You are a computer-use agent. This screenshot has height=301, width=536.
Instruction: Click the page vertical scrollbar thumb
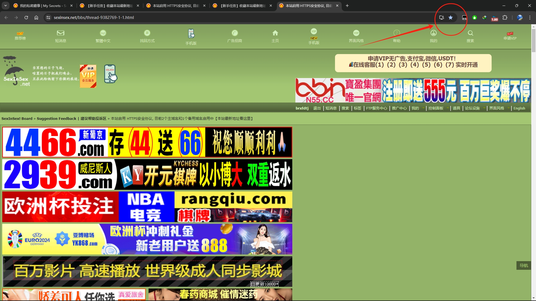533,40
